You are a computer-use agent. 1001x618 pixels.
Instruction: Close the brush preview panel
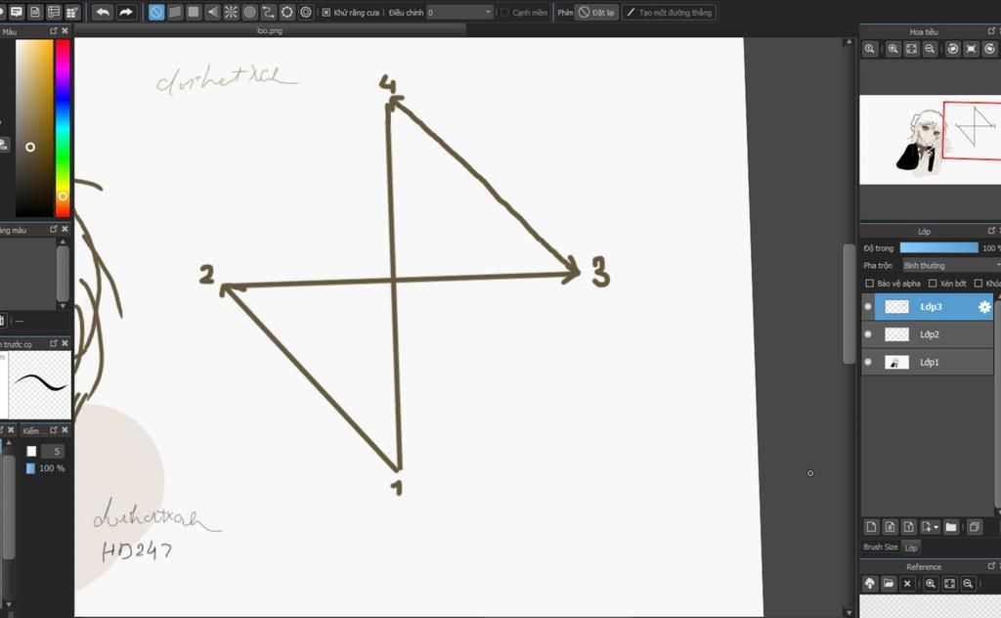click(x=65, y=343)
